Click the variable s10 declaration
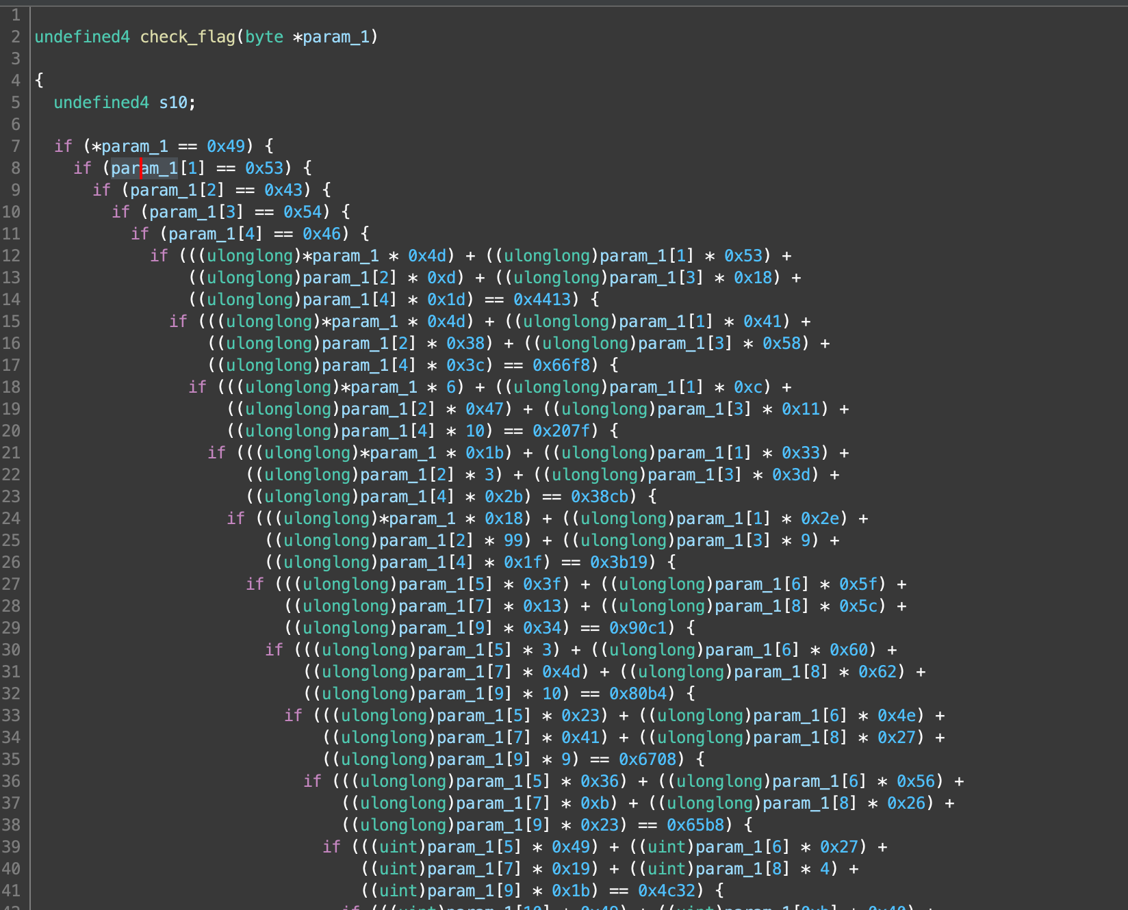The image size is (1128, 910). click(x=173, y=103)
